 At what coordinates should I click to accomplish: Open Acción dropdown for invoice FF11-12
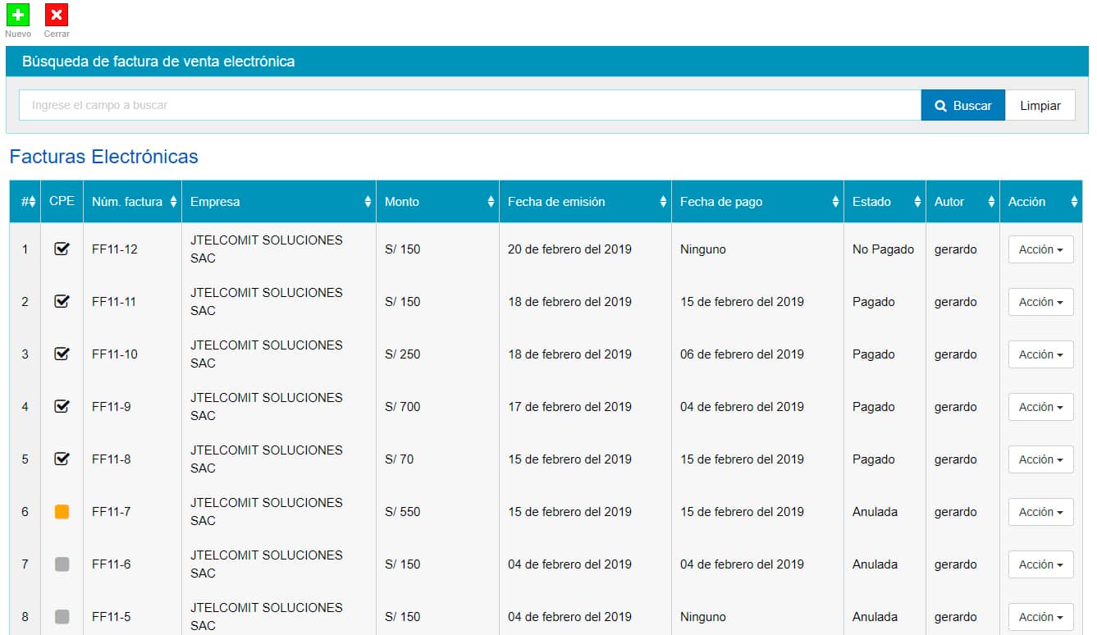click(x=1040, y=249)
